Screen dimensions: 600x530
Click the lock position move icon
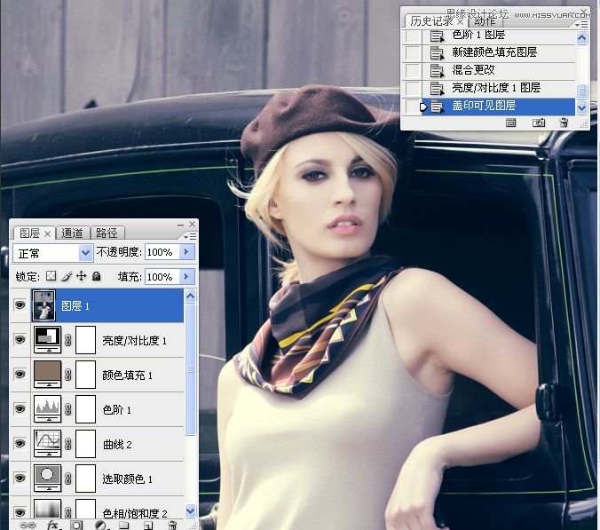pyautogui.click(x=81, y=277)
